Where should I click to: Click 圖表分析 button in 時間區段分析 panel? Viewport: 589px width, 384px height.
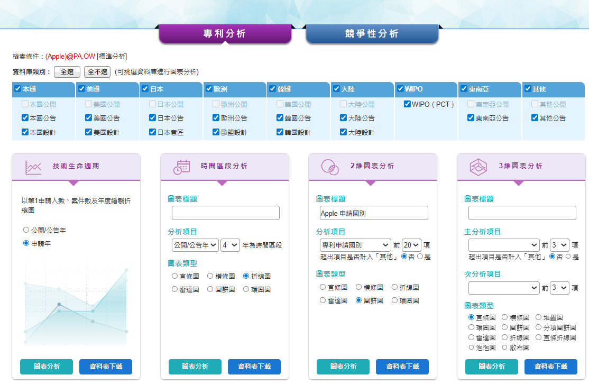pos(195,367)
